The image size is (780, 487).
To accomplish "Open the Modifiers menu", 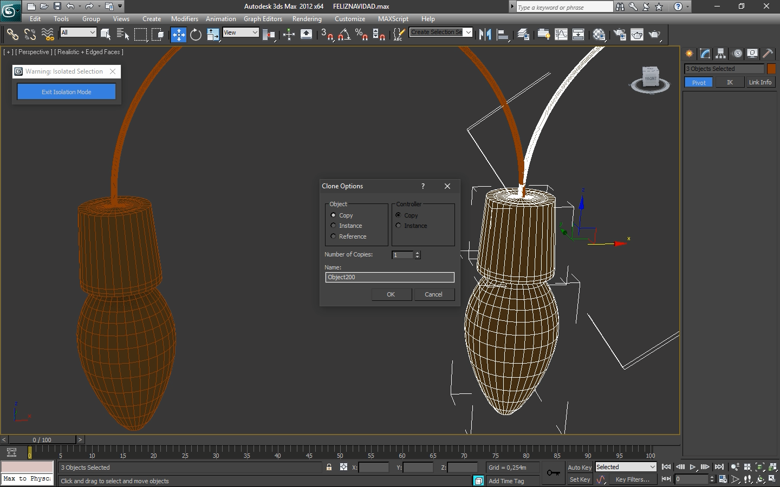I will 185,18.
